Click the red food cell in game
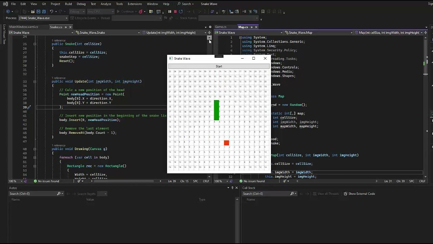Viewport: 433px width, 244px height. pos(226,143)
